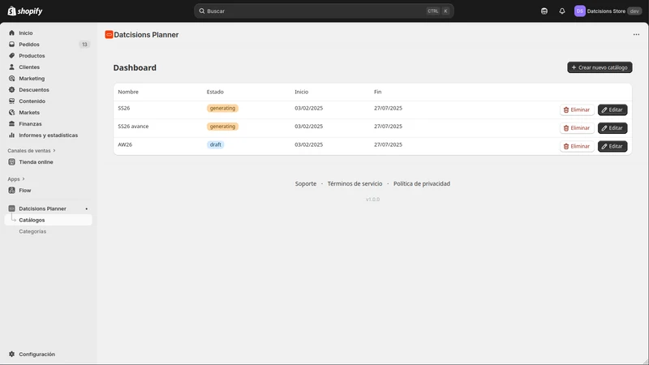Viewport: 649px width, 365px height.
Task: Click the Flow app icon
Action: click(x=11, y=191)
